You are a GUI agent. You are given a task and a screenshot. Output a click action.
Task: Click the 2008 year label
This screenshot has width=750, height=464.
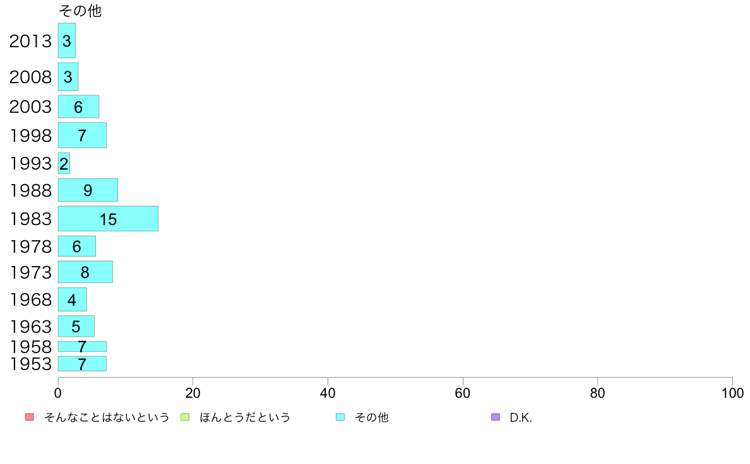pos(30,77)
